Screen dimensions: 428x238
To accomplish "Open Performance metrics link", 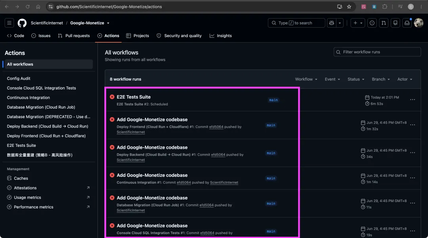I will 34,207.
